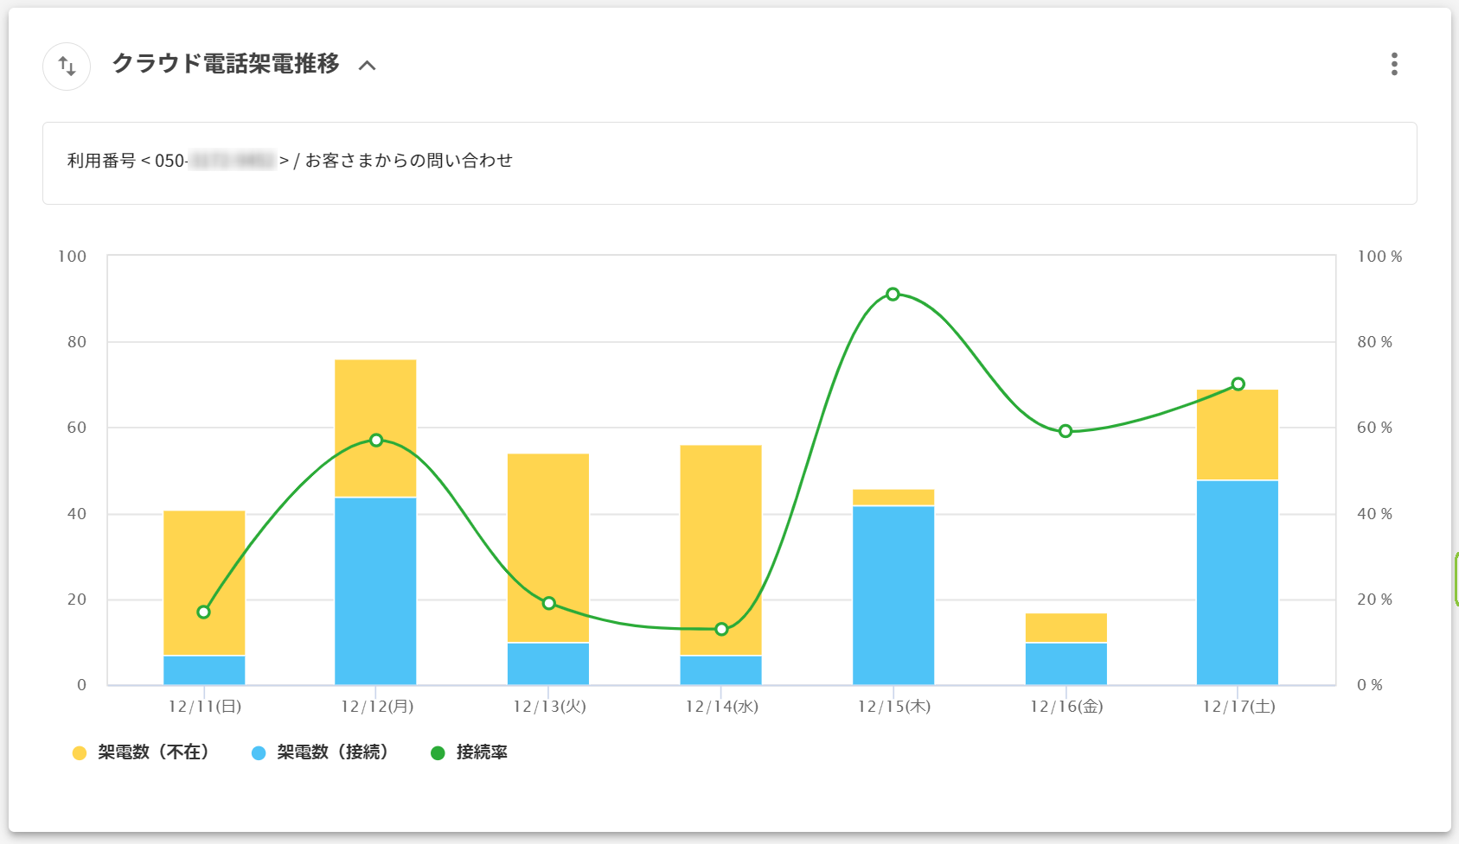Collapse the クラウド電話架電推移 panel chevron
Viewport: 1459px width, 844px height.
coord(368,66)
